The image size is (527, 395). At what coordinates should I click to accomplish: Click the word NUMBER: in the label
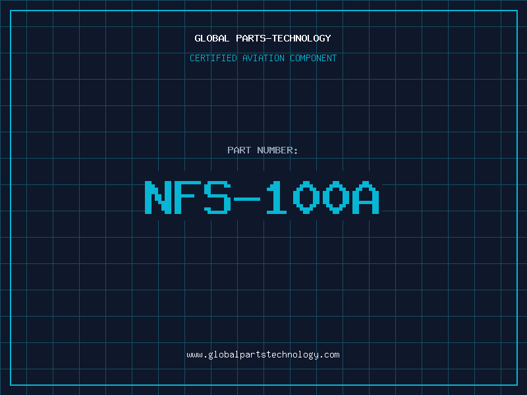(x=278, y=150)
